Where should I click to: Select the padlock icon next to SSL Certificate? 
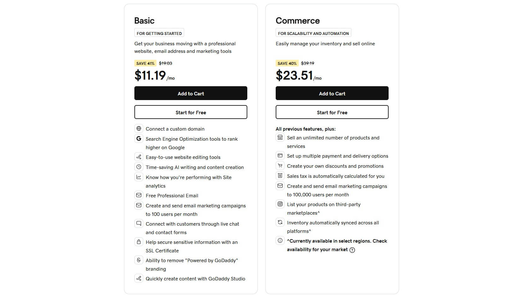139,242
